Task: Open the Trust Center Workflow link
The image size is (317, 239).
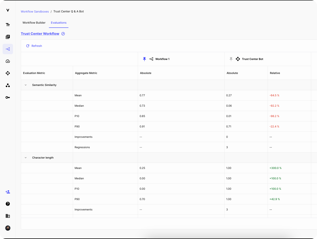Action: coord(40,33)
